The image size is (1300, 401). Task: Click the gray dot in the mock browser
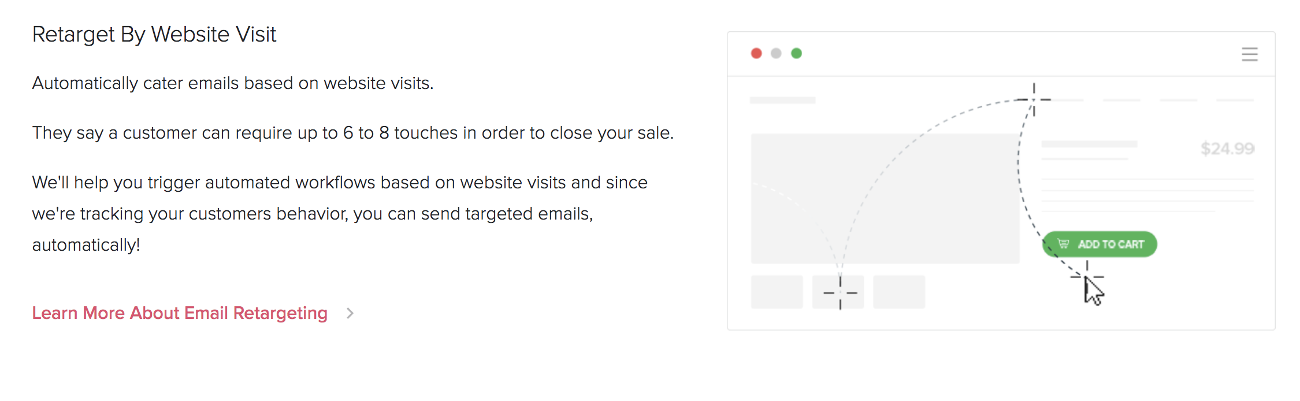pos(776,53)
